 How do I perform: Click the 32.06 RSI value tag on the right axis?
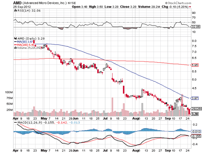196,27
